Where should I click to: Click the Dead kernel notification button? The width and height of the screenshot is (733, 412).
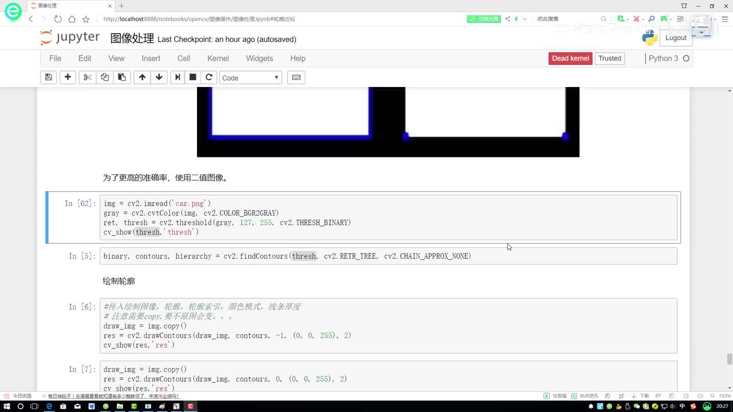(570, 58)
